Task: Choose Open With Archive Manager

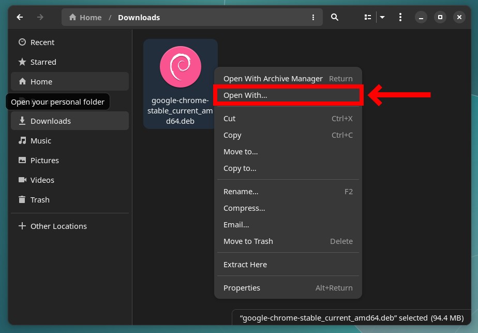Action: pyautogui.click(x=288, y=79)
